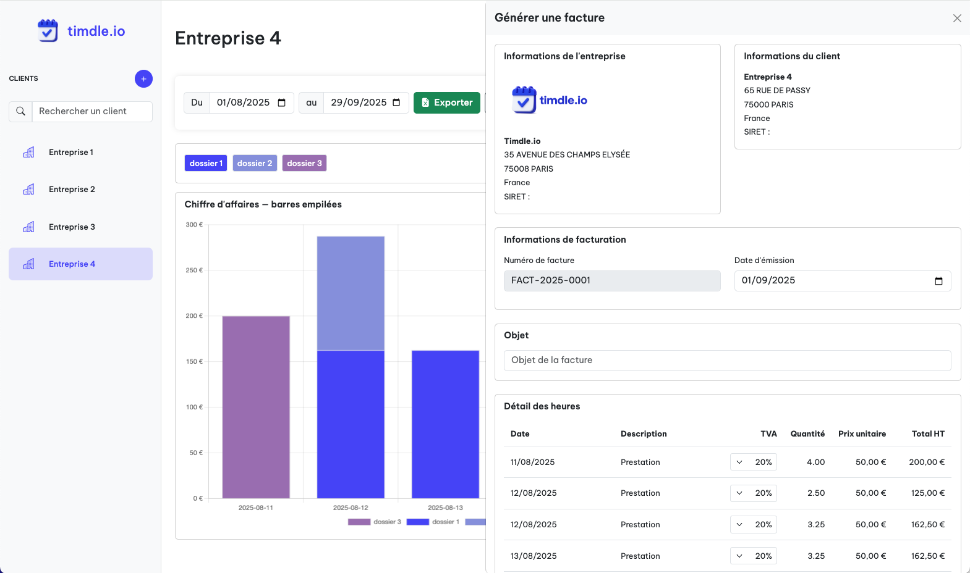Click the timdle.io logo in sidebar
Viewport: 970px width, 573px height.
(81, 31)
